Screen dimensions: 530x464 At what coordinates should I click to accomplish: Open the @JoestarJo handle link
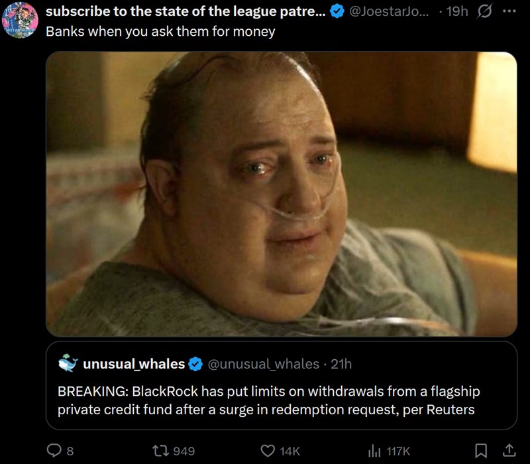pyautogui.click(x=389, y=11)
